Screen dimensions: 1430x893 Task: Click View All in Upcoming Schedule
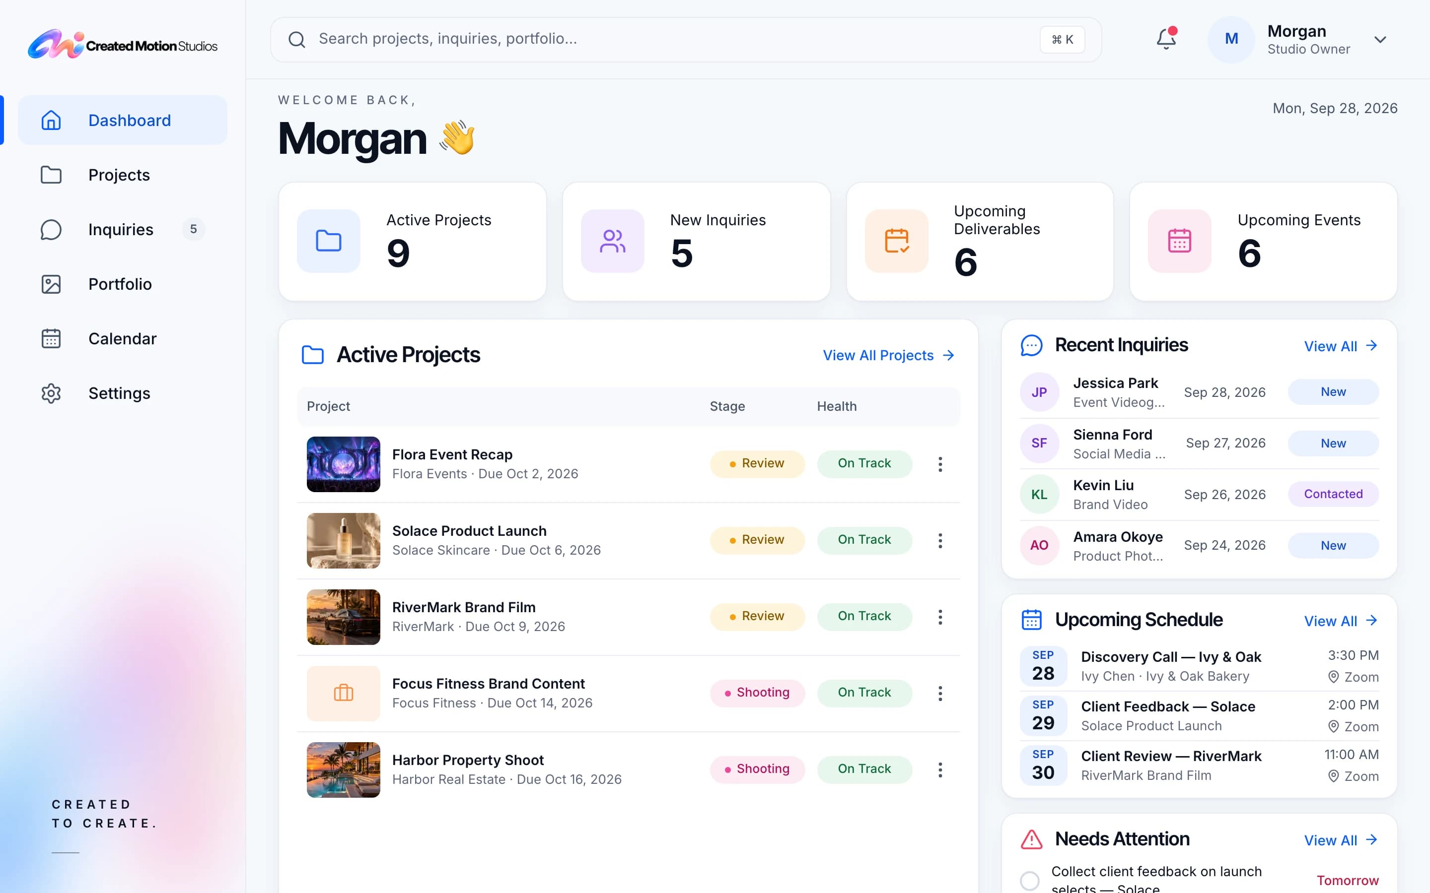(x=1341, y=621)
